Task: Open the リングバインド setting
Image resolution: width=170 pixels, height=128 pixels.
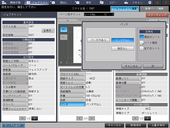Action: point(15,96)
